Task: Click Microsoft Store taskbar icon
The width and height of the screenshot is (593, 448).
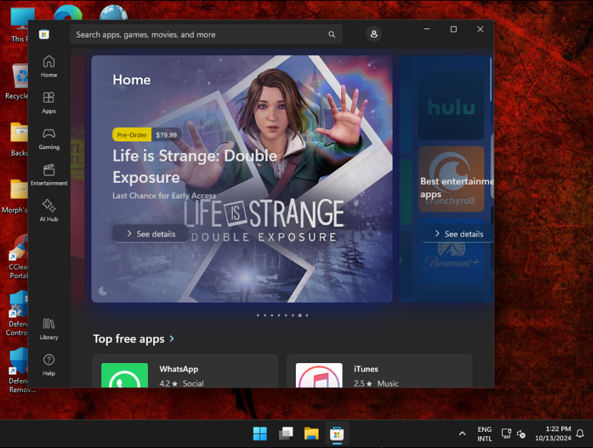Action: coord(337,434)
